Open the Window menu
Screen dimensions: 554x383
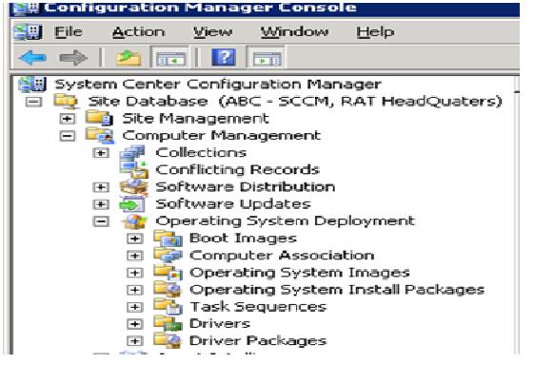295,32
